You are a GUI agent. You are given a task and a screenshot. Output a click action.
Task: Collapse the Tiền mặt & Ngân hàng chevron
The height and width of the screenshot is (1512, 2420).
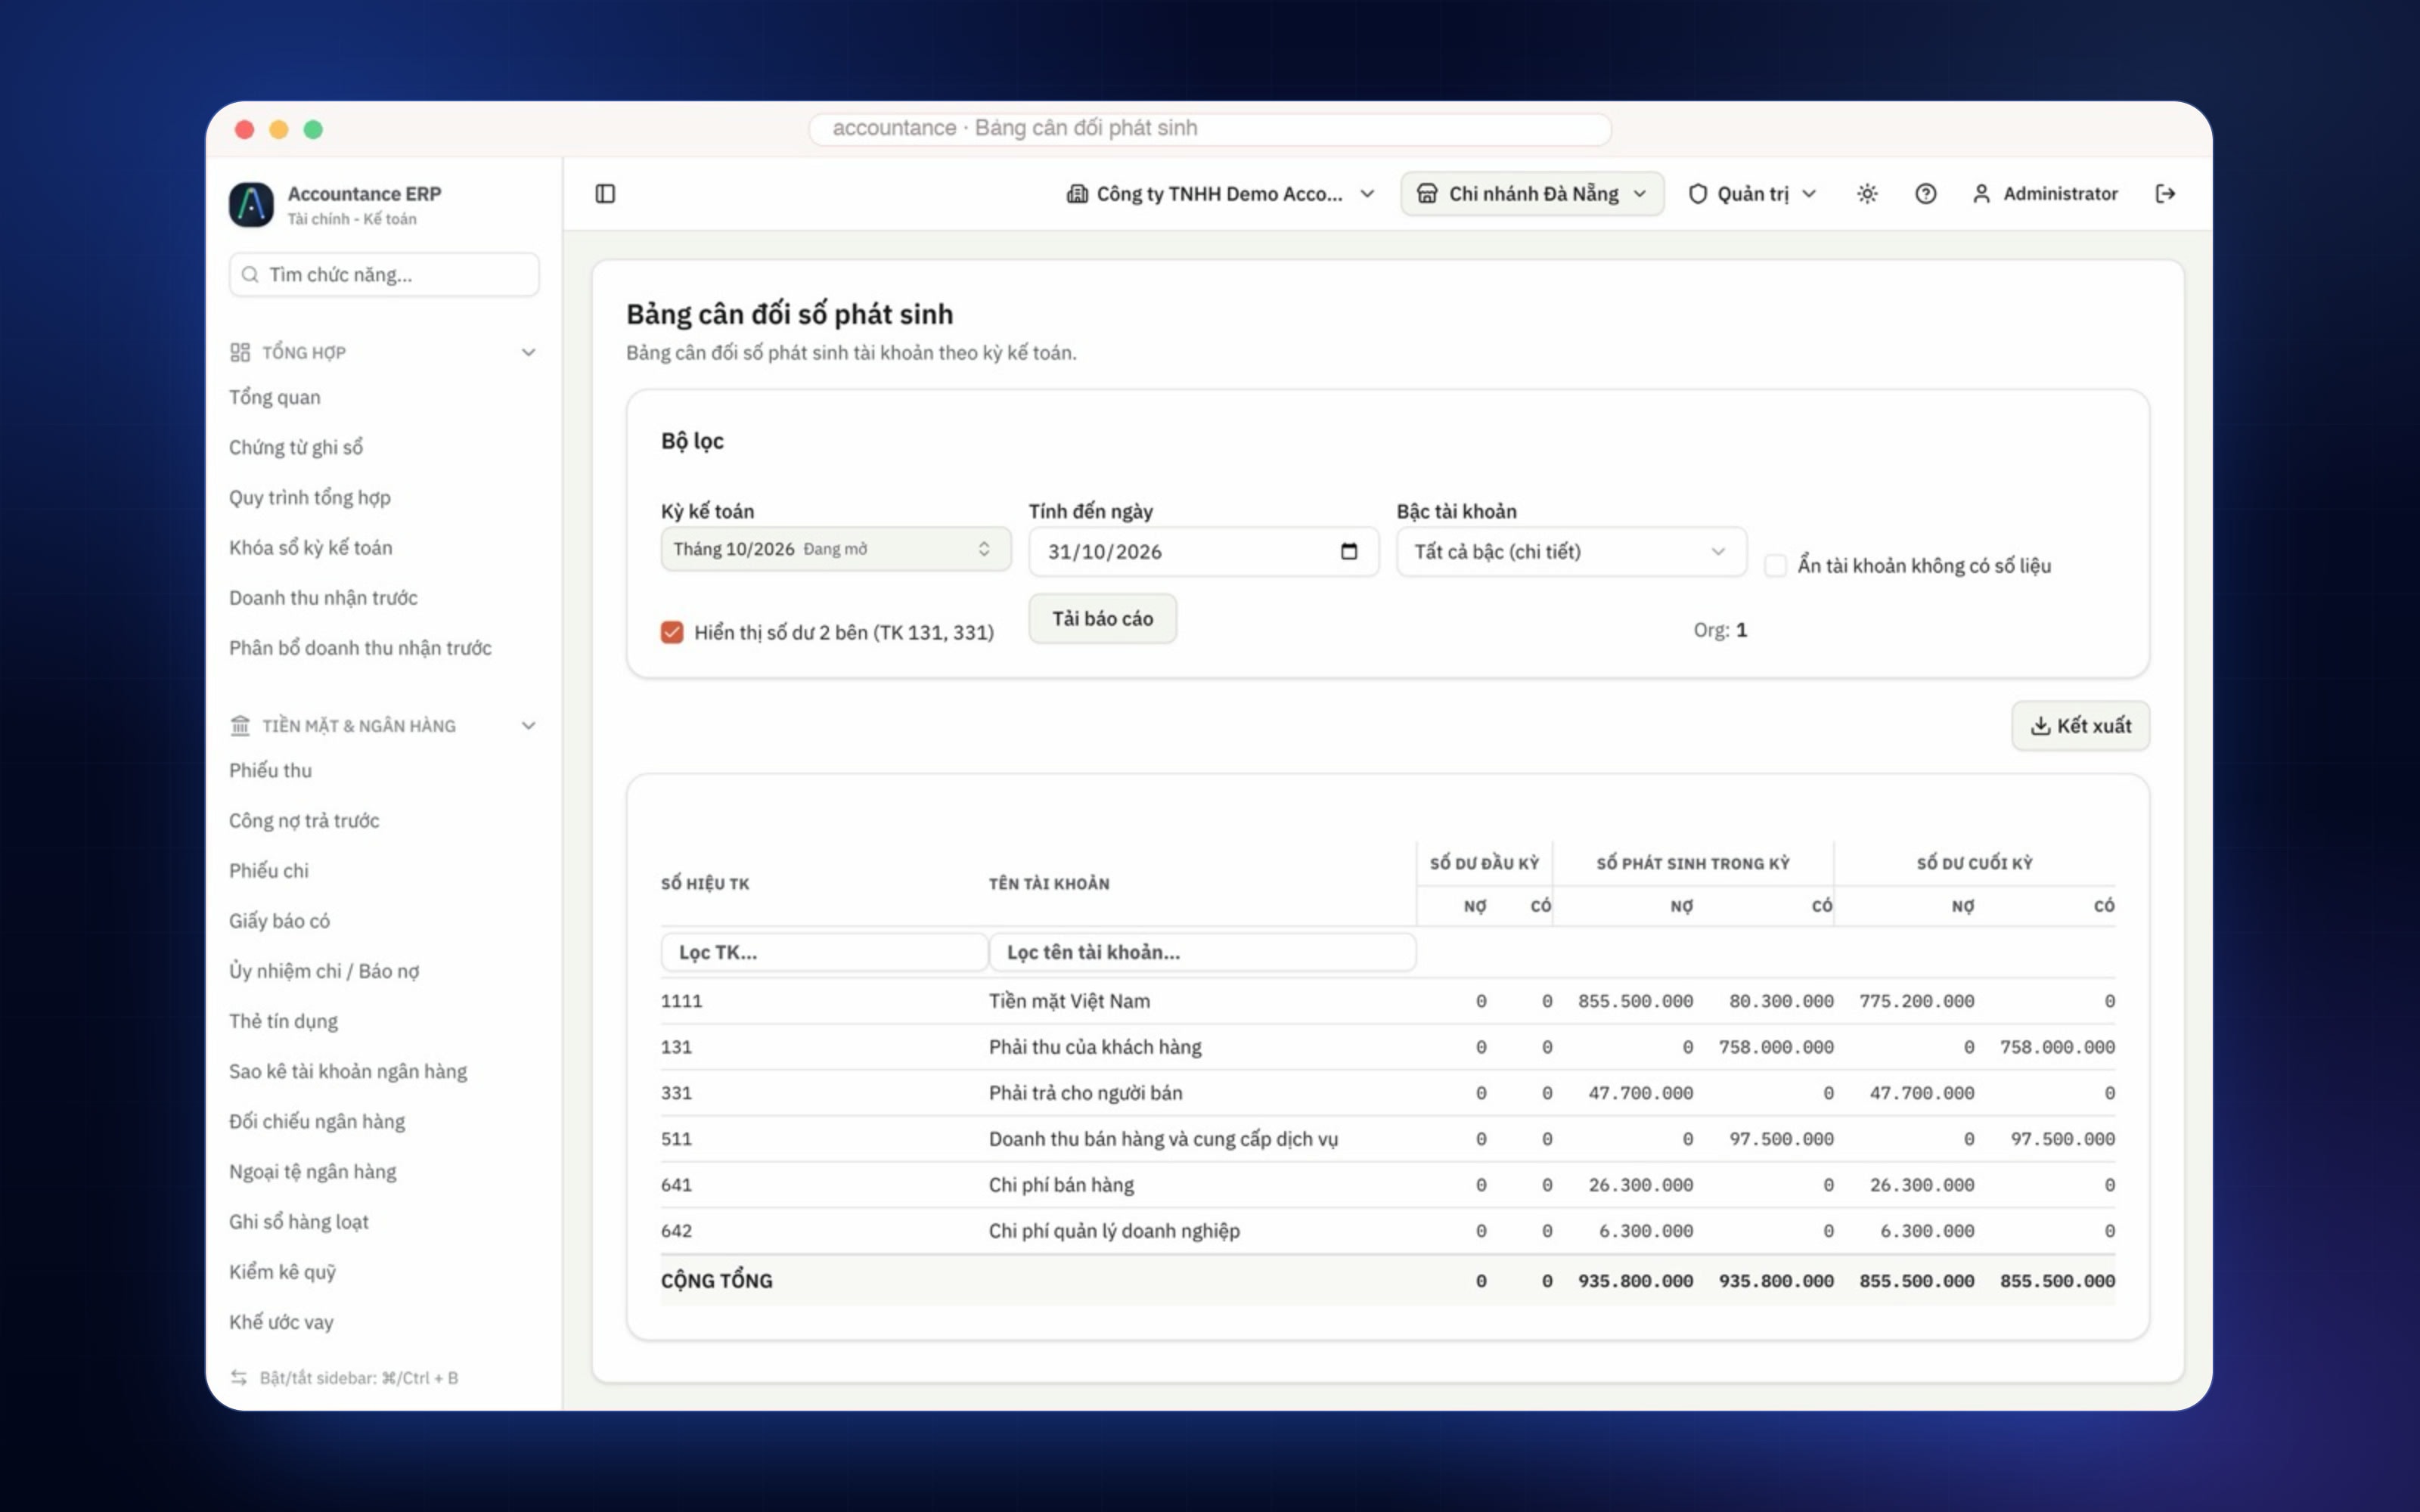(x=528, y=725)
